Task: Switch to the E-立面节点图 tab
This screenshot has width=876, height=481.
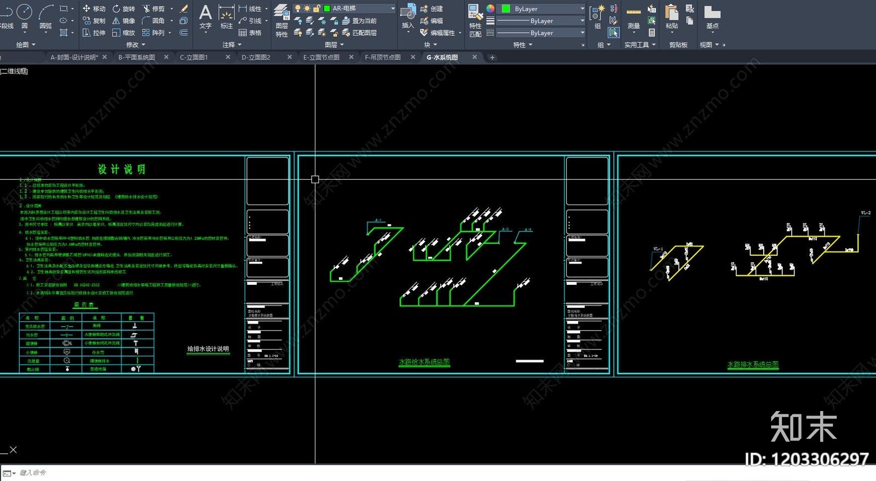Action: coord(321,57)
